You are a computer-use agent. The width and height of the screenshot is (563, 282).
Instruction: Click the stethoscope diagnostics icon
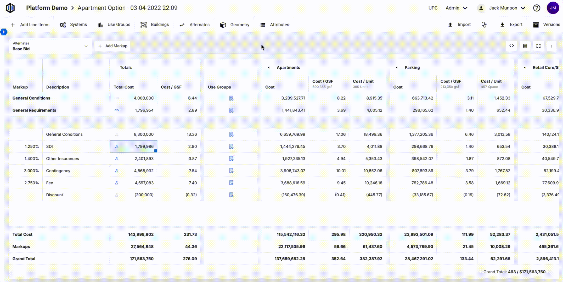(484, 25)
